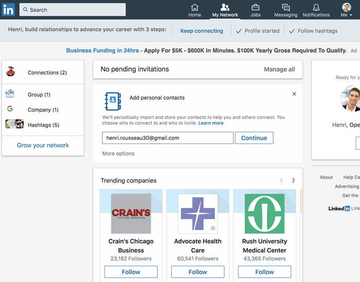Click the Profile started step
This screenshot has height=282, width=360.
[x=258, y=31]
